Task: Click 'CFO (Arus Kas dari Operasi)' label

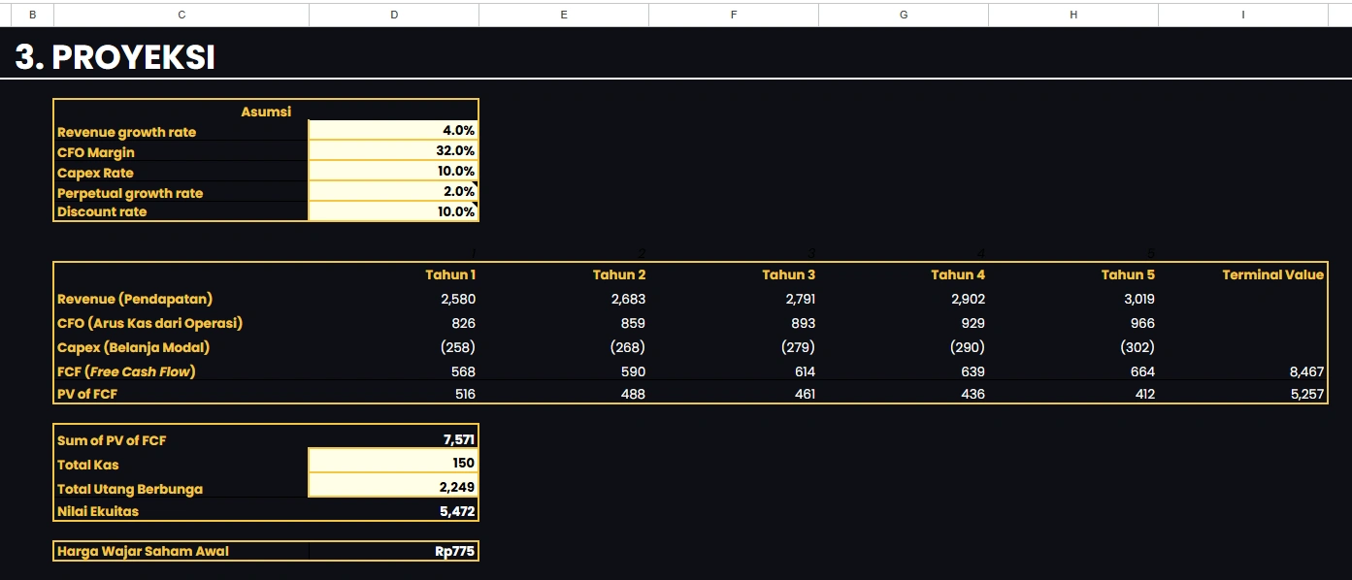Action: (149, 323)
